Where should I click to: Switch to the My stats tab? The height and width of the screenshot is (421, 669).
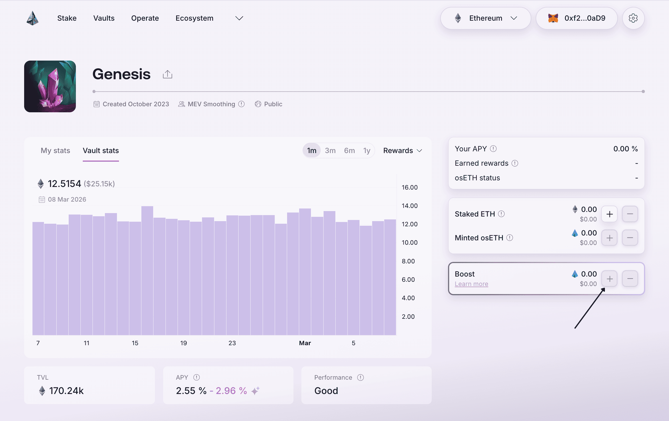[55, 150]
